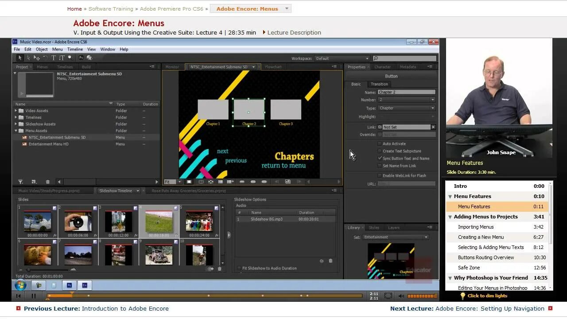567x319 pixels.
Task: Switch to the Character tab
Action: click(382, 67)
